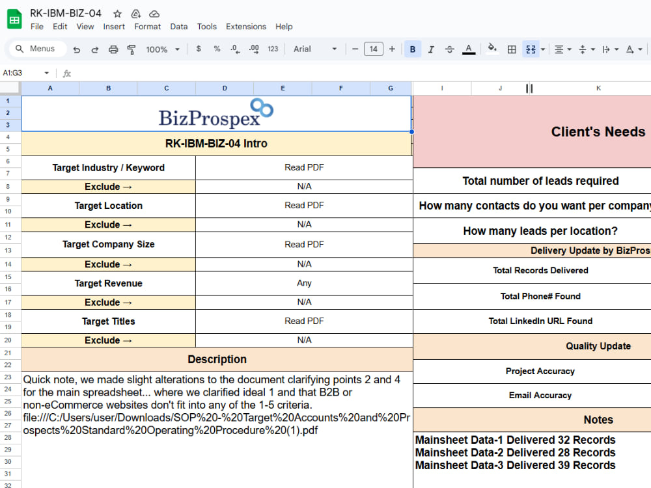Decrease font size with minus
This screenshot has width=651, height=488.
355,49
